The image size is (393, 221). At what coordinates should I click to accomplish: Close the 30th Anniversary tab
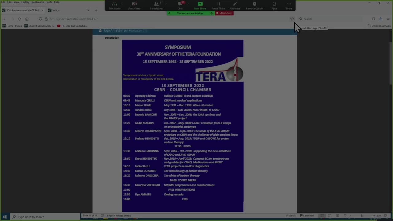coord(42,10)
